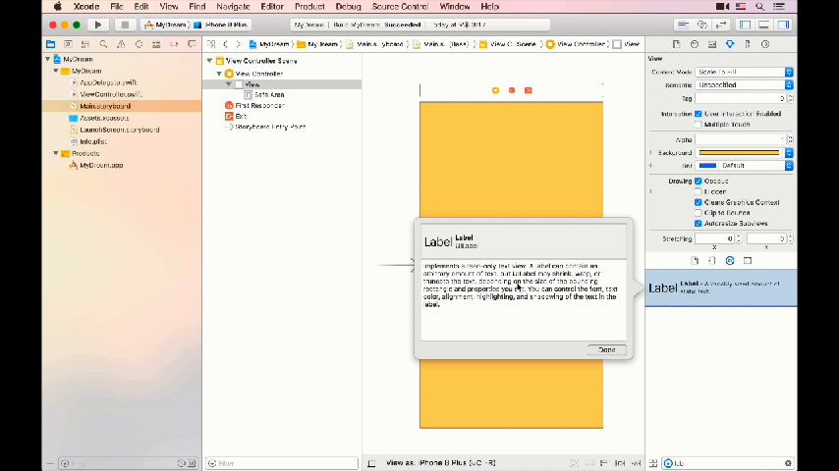Viewport: 839px width, 471px height.
Task: Click the blue Tint color swatch
Action: pos(707,166)
